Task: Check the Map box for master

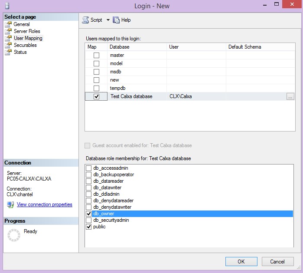Action: [x=96, y=55]
